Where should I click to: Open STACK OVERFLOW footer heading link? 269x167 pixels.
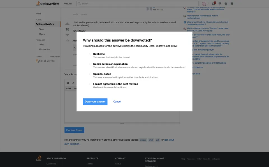(56, 158)
